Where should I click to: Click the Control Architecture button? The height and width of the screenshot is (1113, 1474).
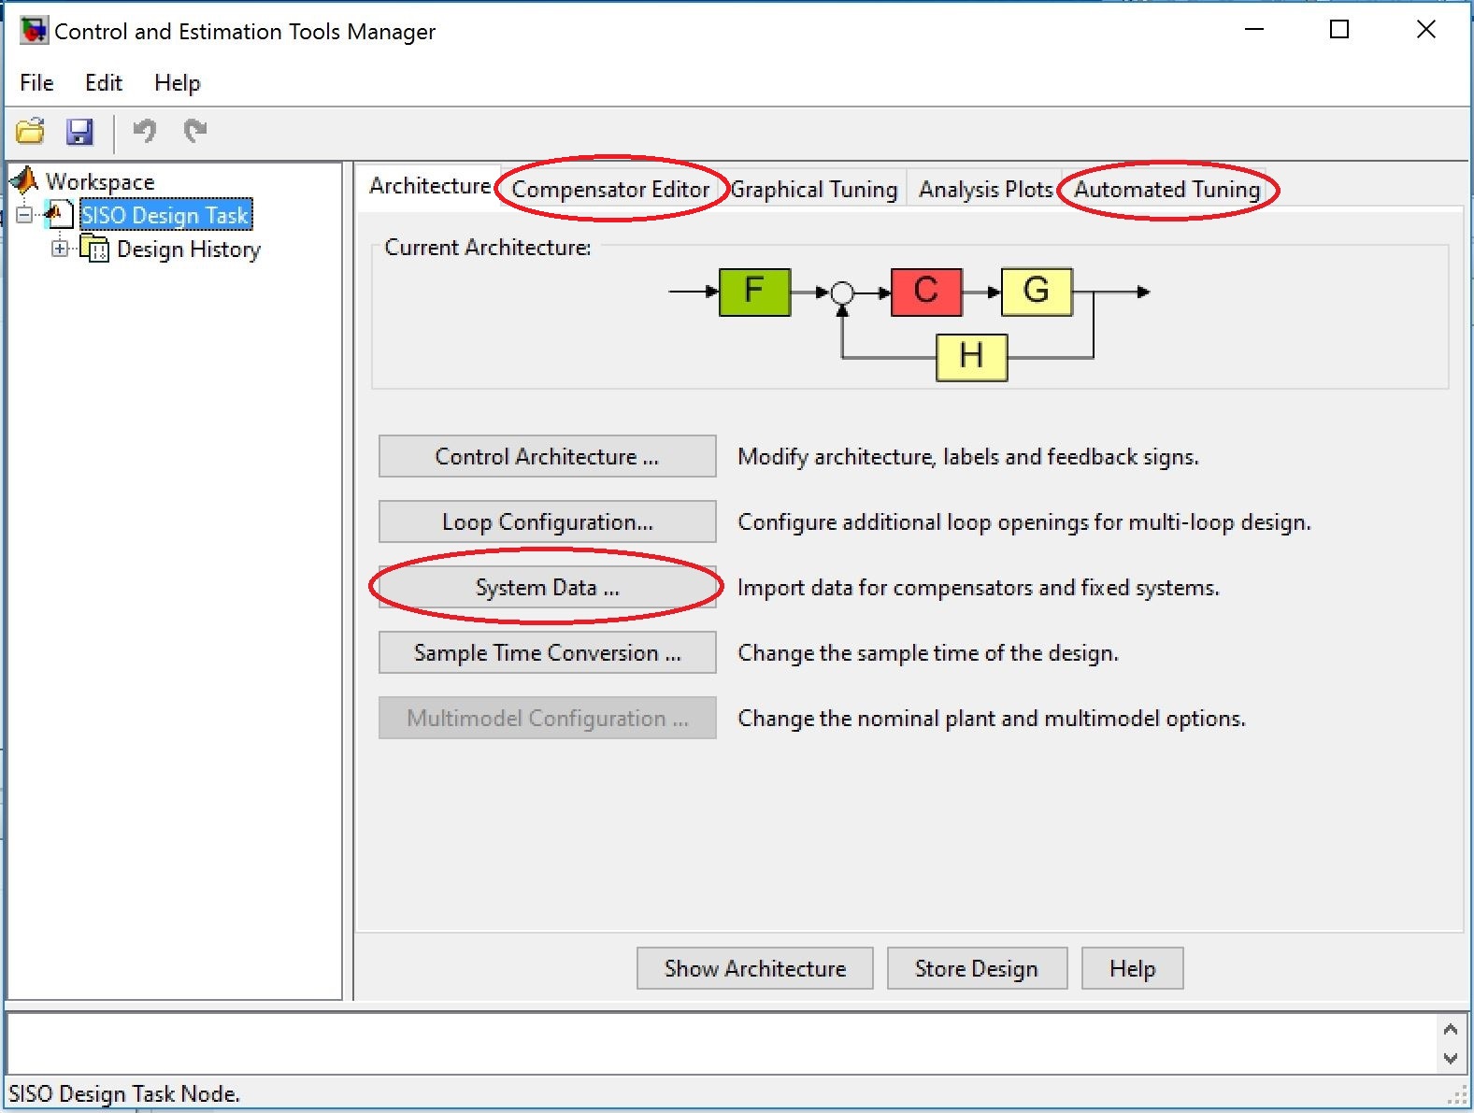pyautogui.click(x=548, y=456)
